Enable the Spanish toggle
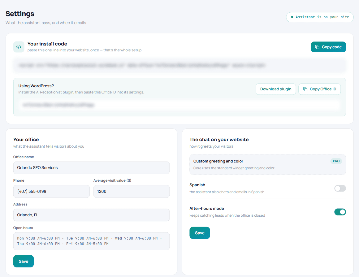The height and width of the screenshot is (277, 359). pos(340,188)
